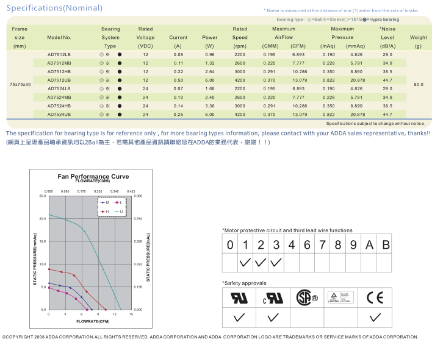Click the ball bearing symbol in AD7512MB row

101,63
